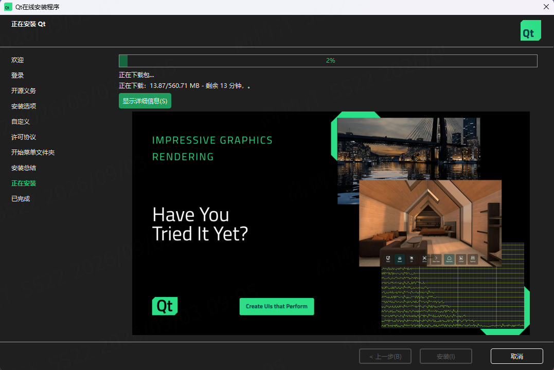Click Have You Tried It Yet? text
Viewport: 554px width, 370px height.
[200, 224]
